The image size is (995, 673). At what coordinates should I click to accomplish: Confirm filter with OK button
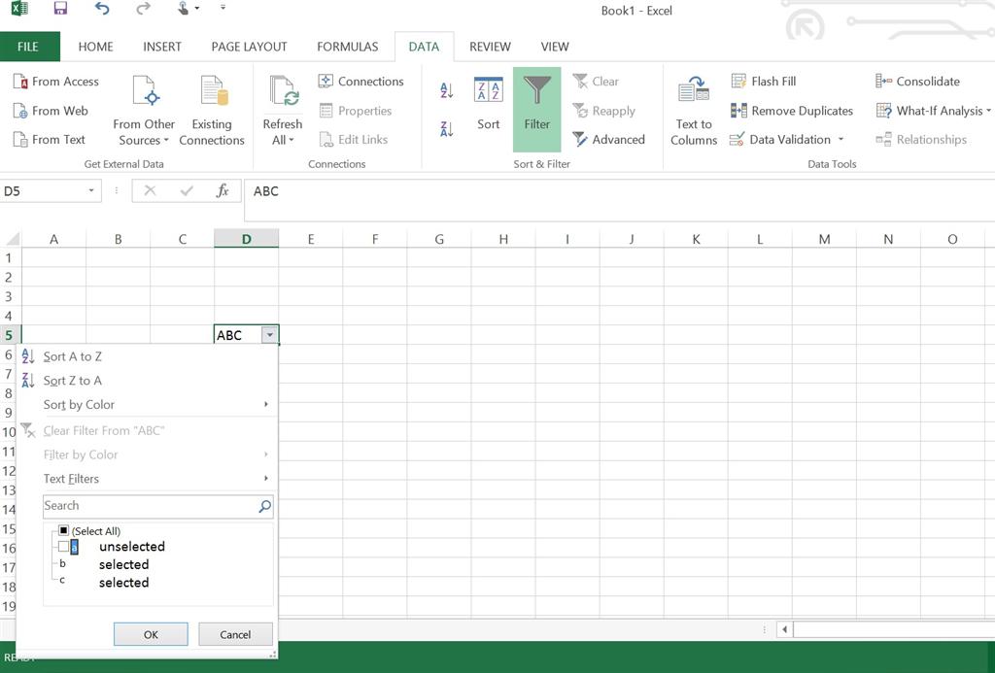point(151,634)
